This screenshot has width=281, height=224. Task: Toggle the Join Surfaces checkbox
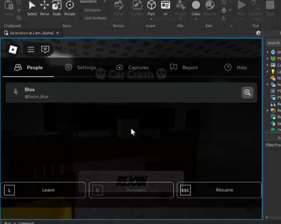click(81, 18)
